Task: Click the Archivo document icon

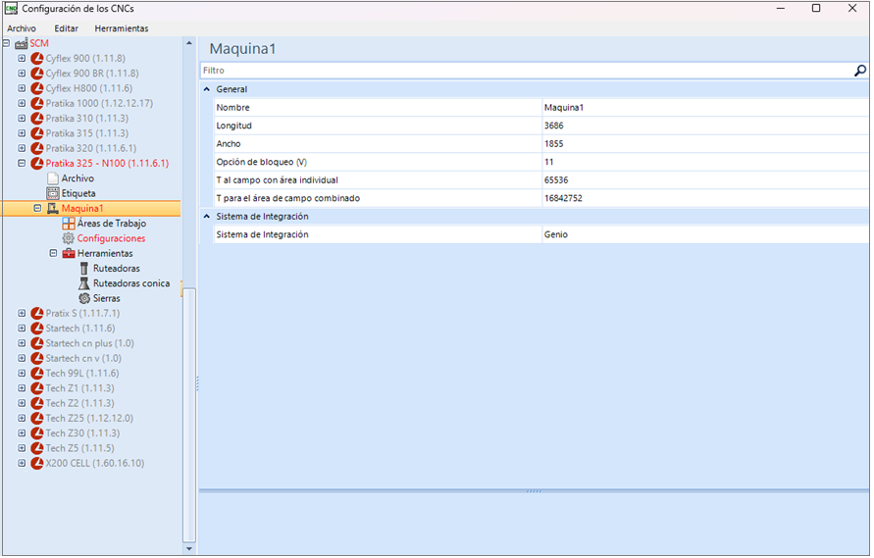Action: coord(53,178)
